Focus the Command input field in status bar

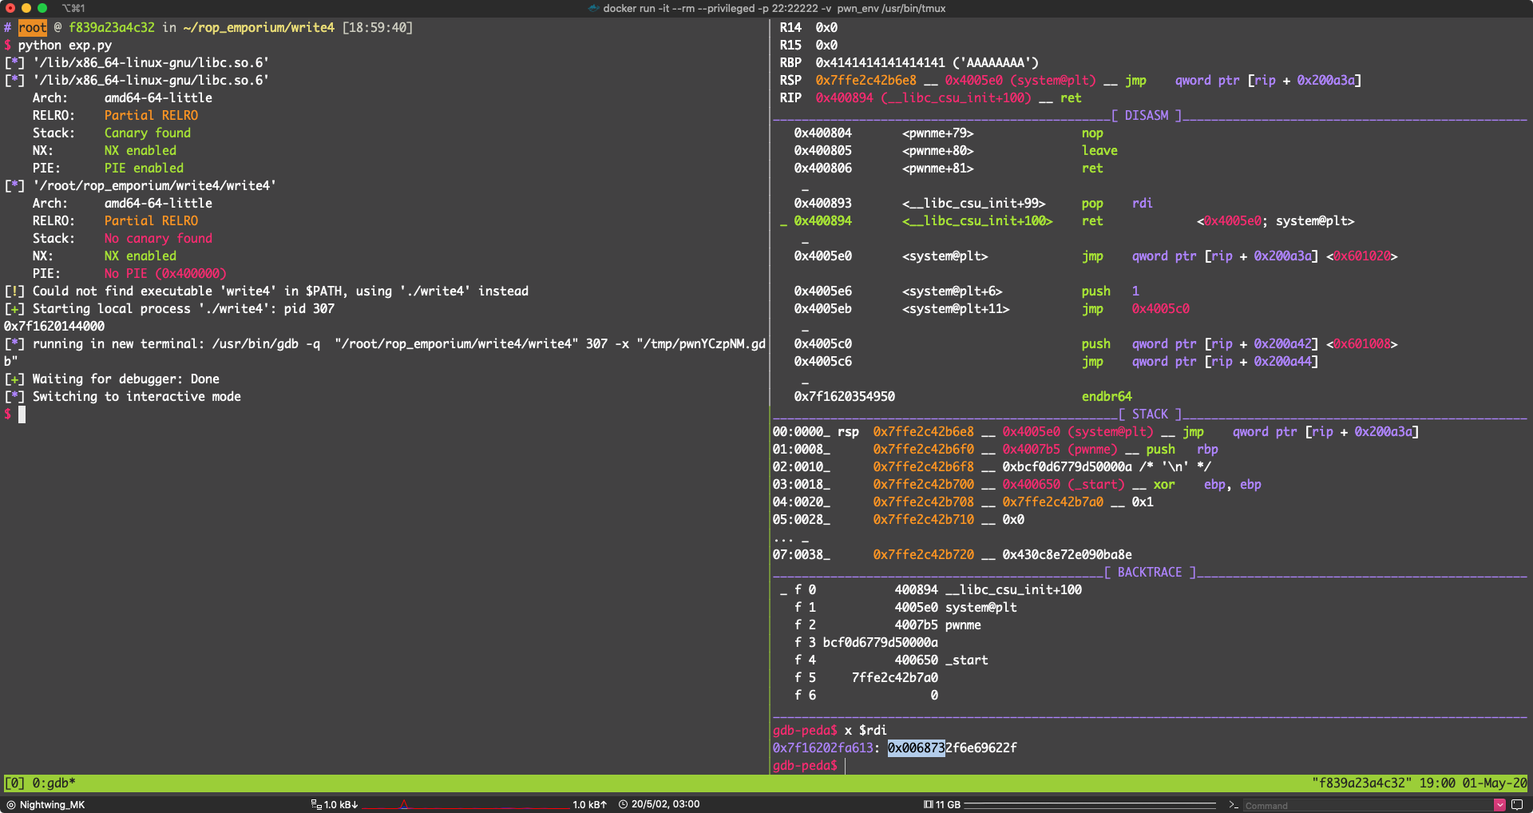(1368, 805)
